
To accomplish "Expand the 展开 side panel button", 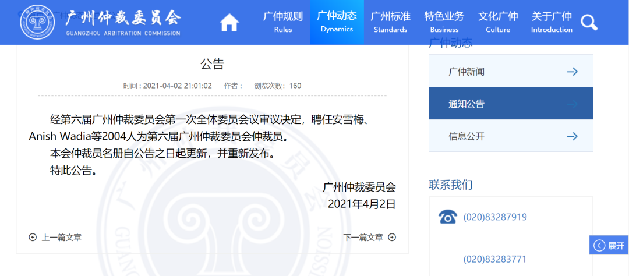I will [x=609, y=246].
